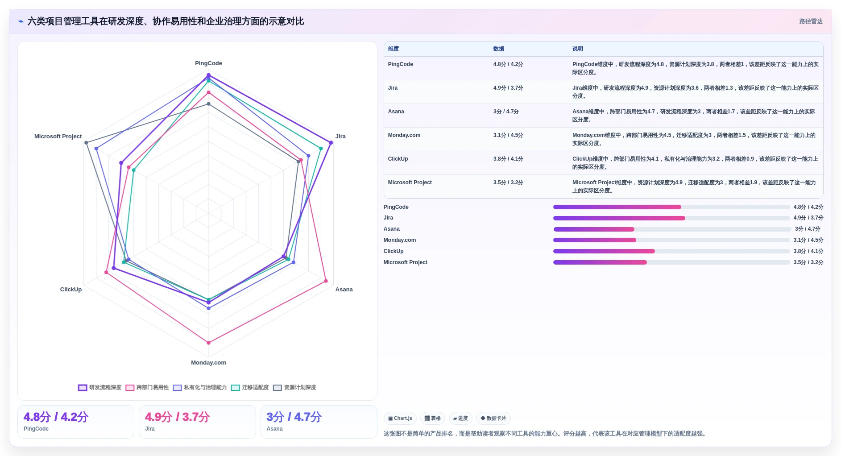Click the footer description paragraph
Viewport: 841px width, 456px height.
tap(545, 434)
